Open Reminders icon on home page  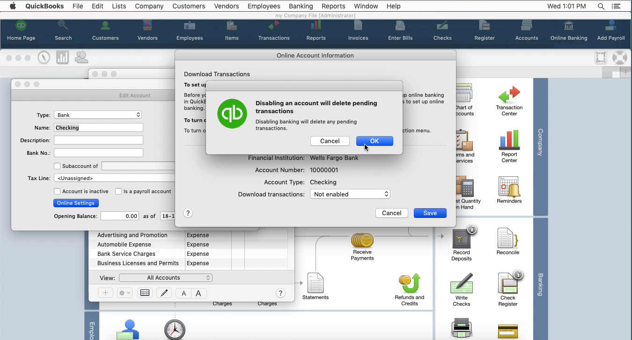coord(509,190)
